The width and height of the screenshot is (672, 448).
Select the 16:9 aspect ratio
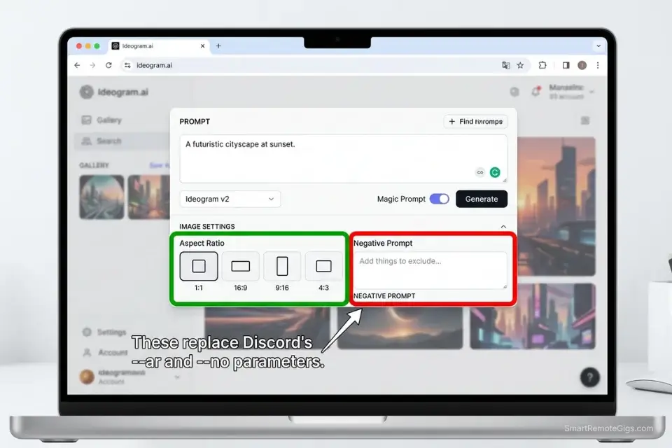240,266
